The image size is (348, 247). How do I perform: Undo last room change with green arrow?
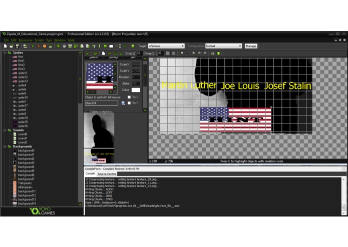[x=96, y=53]
